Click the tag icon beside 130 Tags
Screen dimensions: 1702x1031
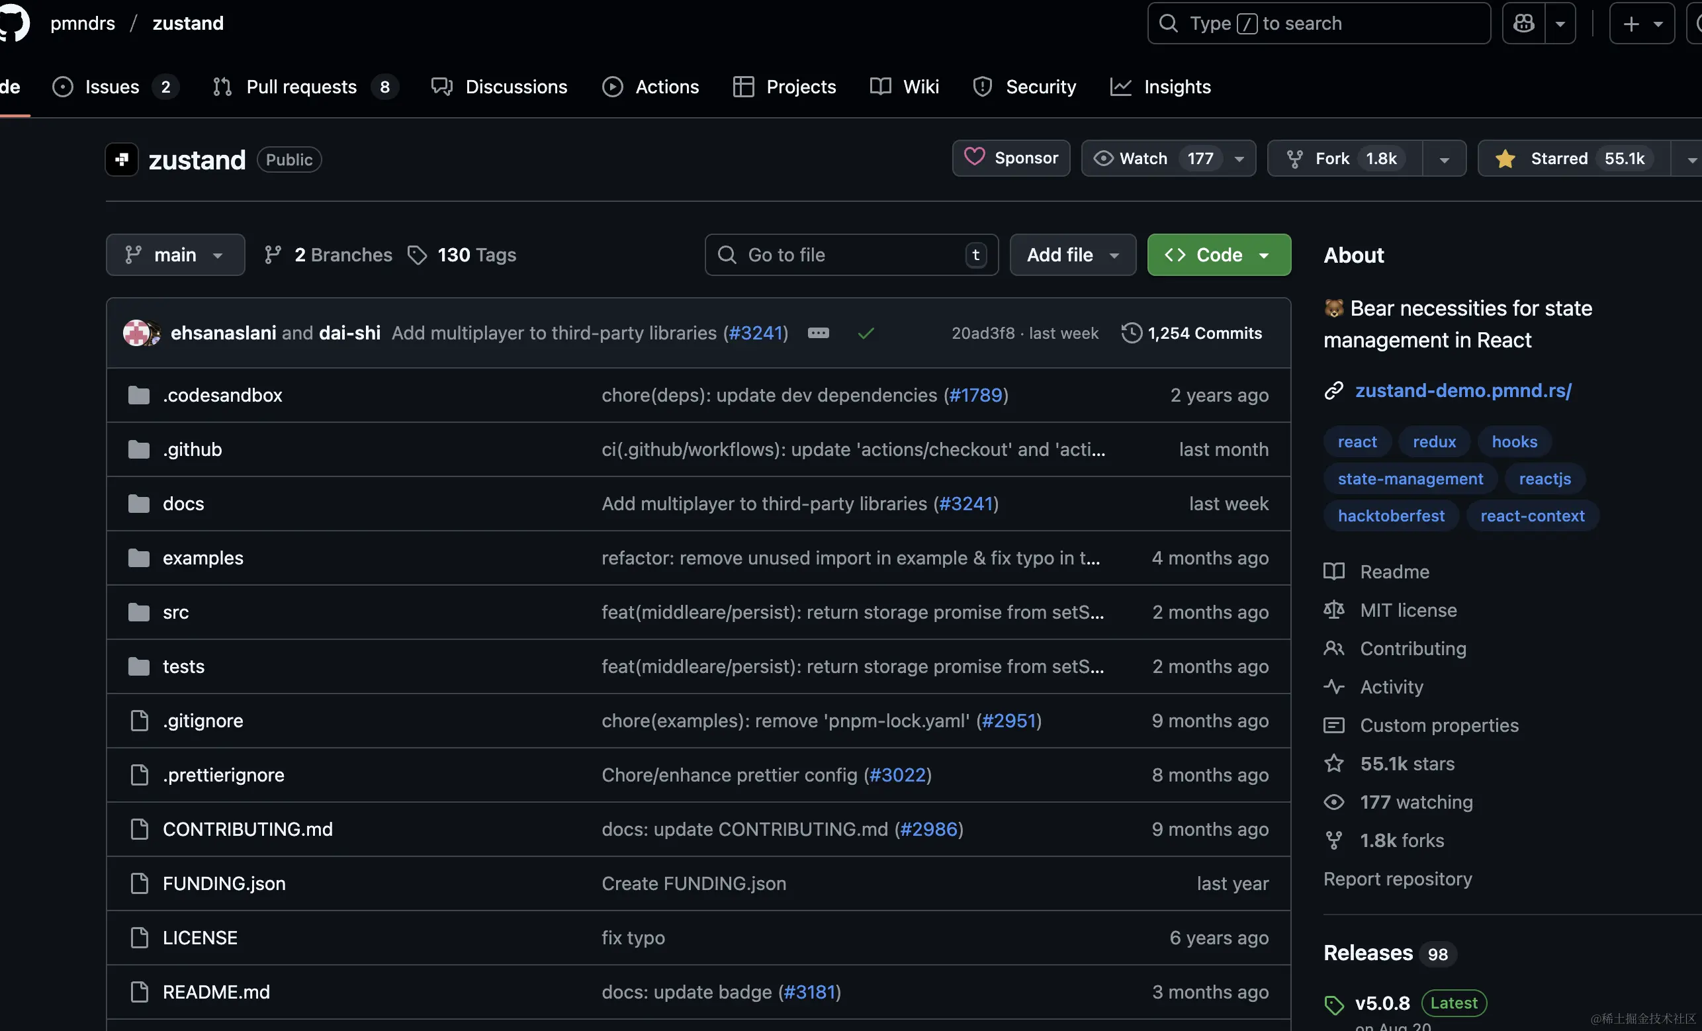pos(416,255)
